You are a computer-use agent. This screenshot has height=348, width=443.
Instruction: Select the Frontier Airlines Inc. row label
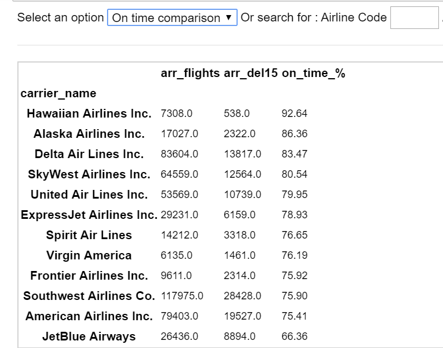(89, 276)
